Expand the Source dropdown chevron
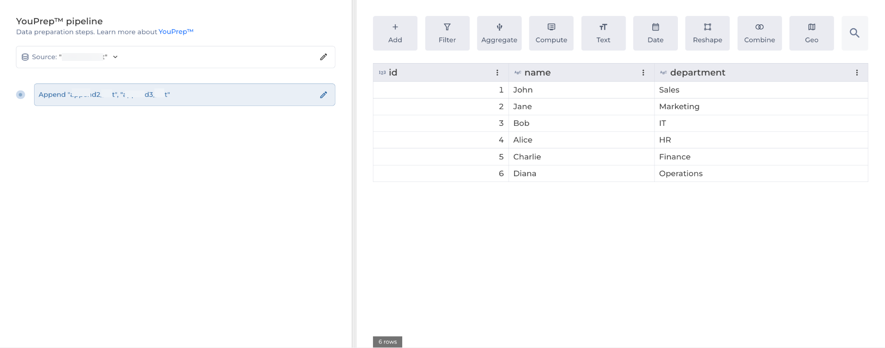Screen dimensions: 885x348 point(115,57)
